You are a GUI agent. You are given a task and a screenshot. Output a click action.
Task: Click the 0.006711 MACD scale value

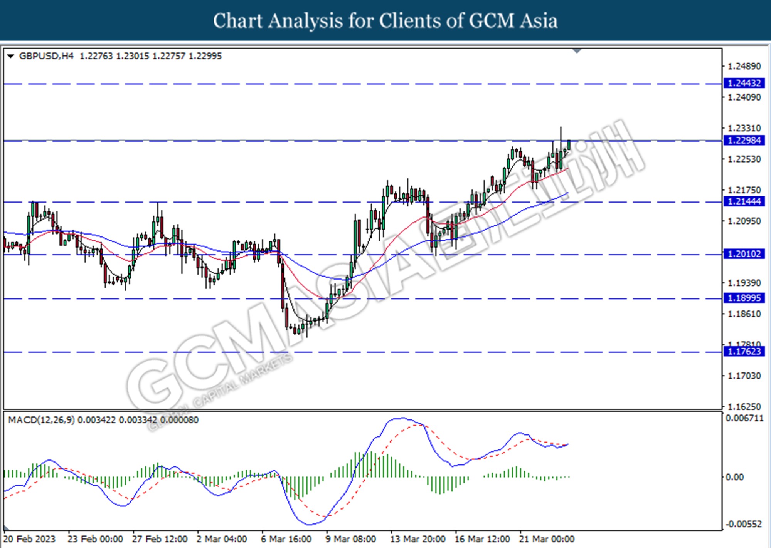(x=744, y=418)
